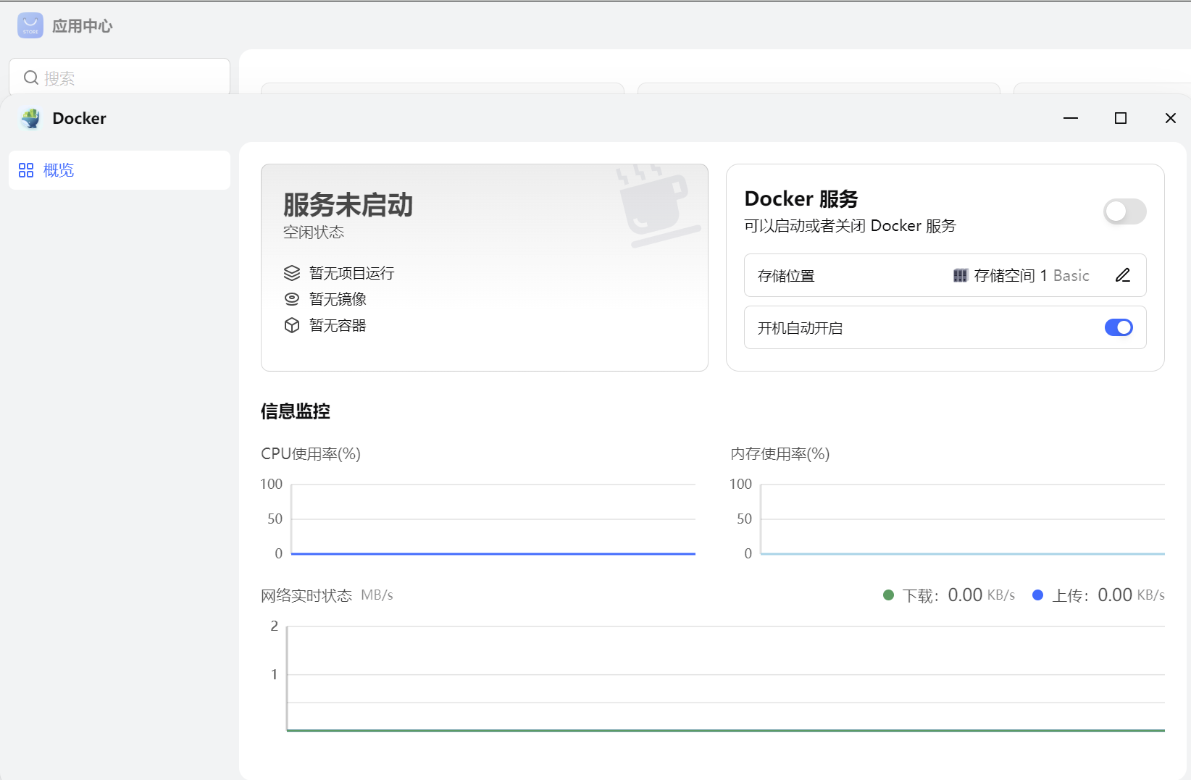Screen dimensions: 1191x780
Task: Click the search magnifier icon
Action: 31,77
